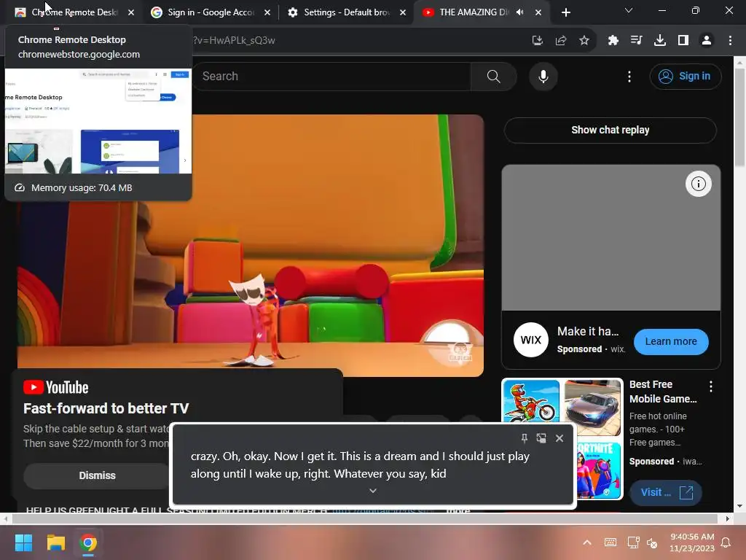This screenshot has height=560, width=746.
Task: Click Visit button on the games ad
Action: 666,492
